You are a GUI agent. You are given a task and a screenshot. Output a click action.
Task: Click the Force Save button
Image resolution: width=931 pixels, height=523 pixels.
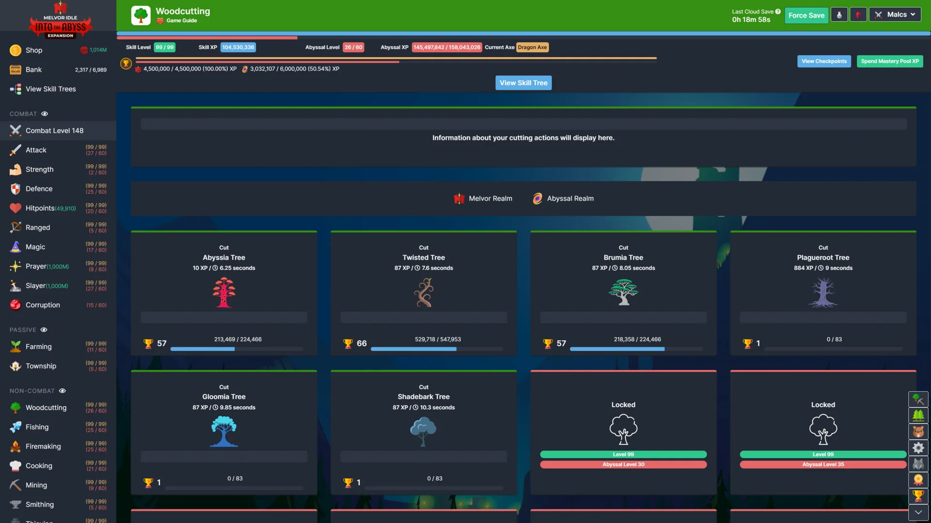pos(806,15)
